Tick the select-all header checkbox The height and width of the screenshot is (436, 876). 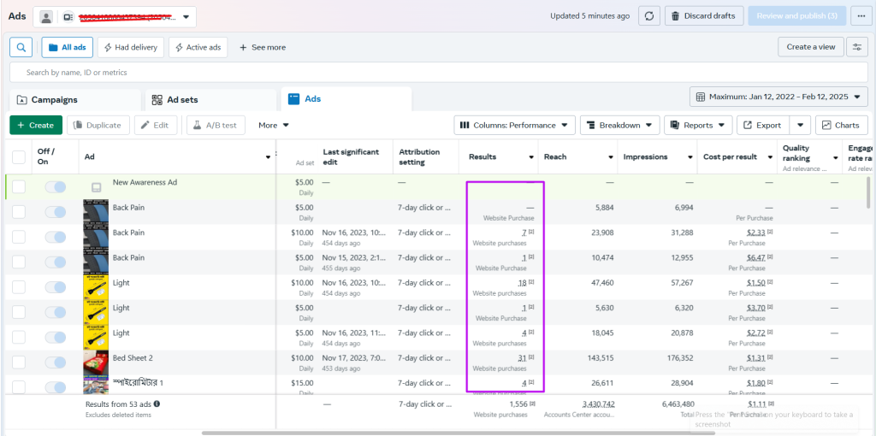(19, 156)
